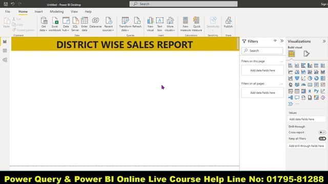This screenshot has height=184, width=328.
Task: Select the Pie chart visual
Action: pos(310,78)
